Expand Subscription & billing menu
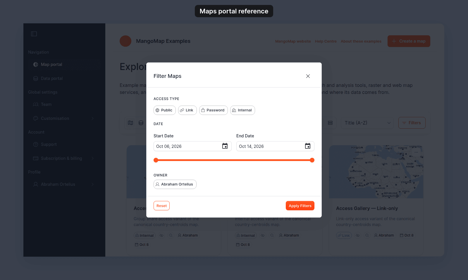Image resolution: width=468 pixels, height=280 pixels. (64, 158)
